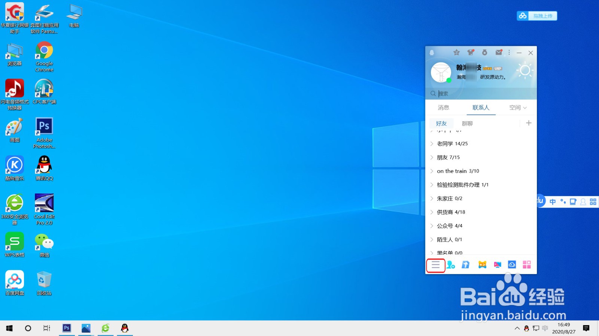
Task: Click the signature text 研发源动力
Action: pyautogui.click(x=493, y=77)
